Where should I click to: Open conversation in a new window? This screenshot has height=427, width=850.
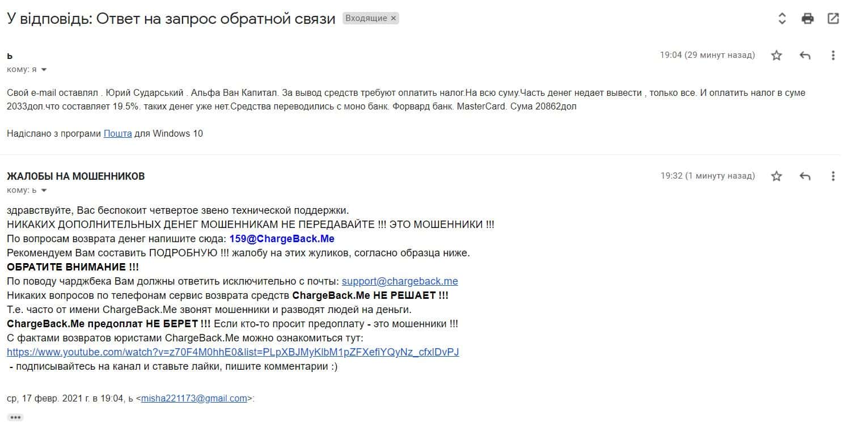click(833, 19)
